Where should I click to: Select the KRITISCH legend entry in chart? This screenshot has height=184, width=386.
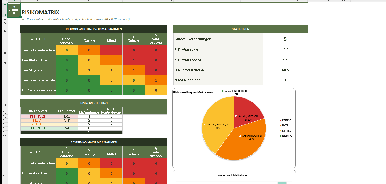click(x=287, y=120)
